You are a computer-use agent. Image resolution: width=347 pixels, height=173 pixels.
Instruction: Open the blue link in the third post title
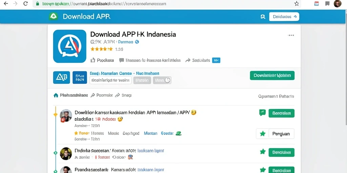[151, 170]
